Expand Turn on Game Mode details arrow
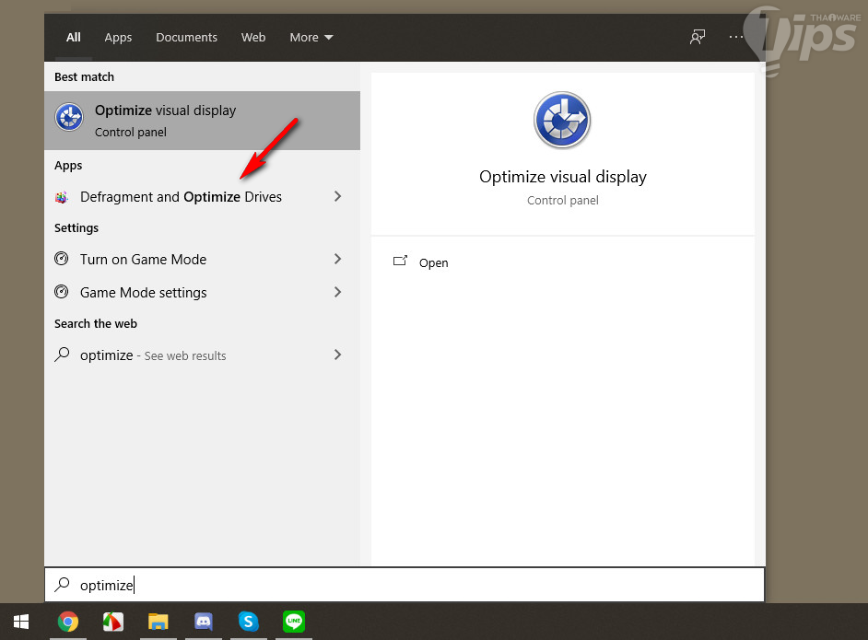Image resolution: width=868 pixels, height=640 pixels. pyautogui.click(x=337, y=259)
